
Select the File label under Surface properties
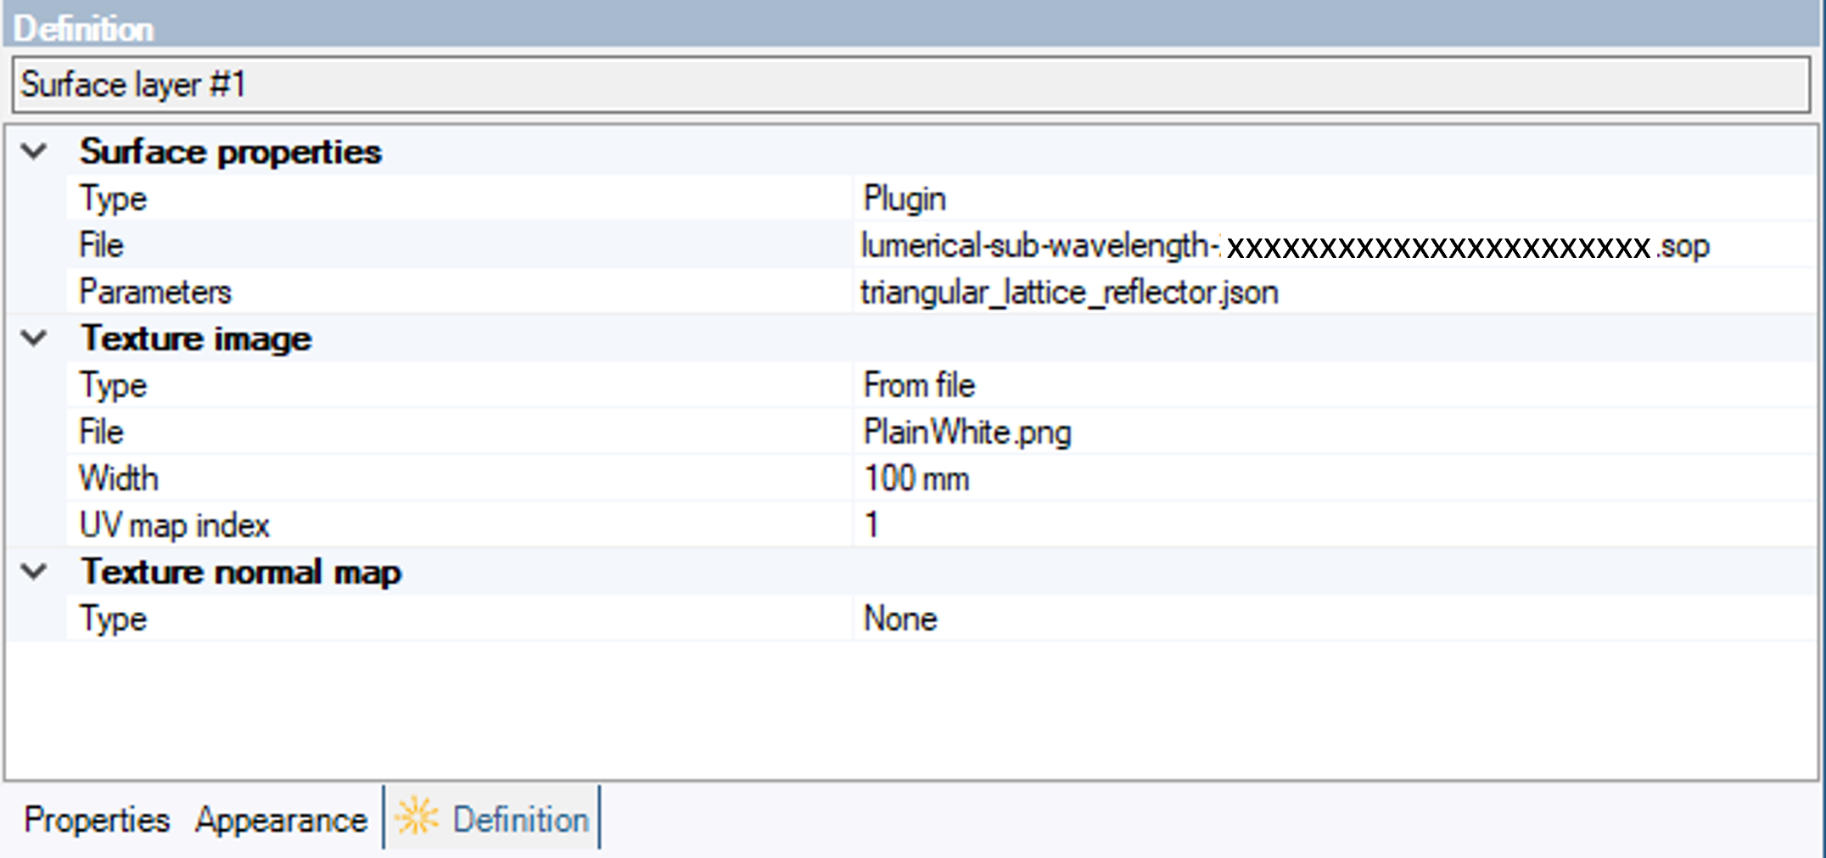tap(101, 246)
